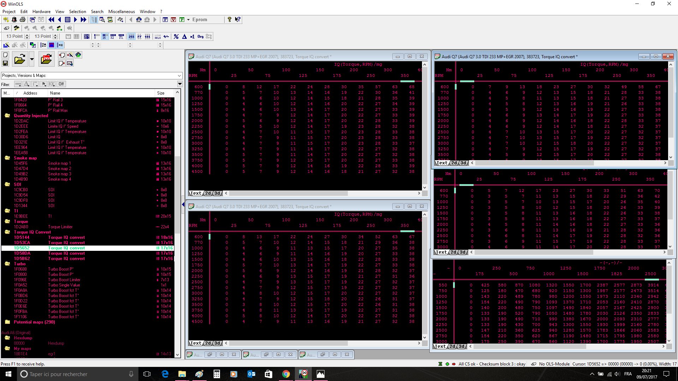Click the printer icon in toolbar
Image resolution: width=678 pixels, height=381 pixels.
coord(23,20)
